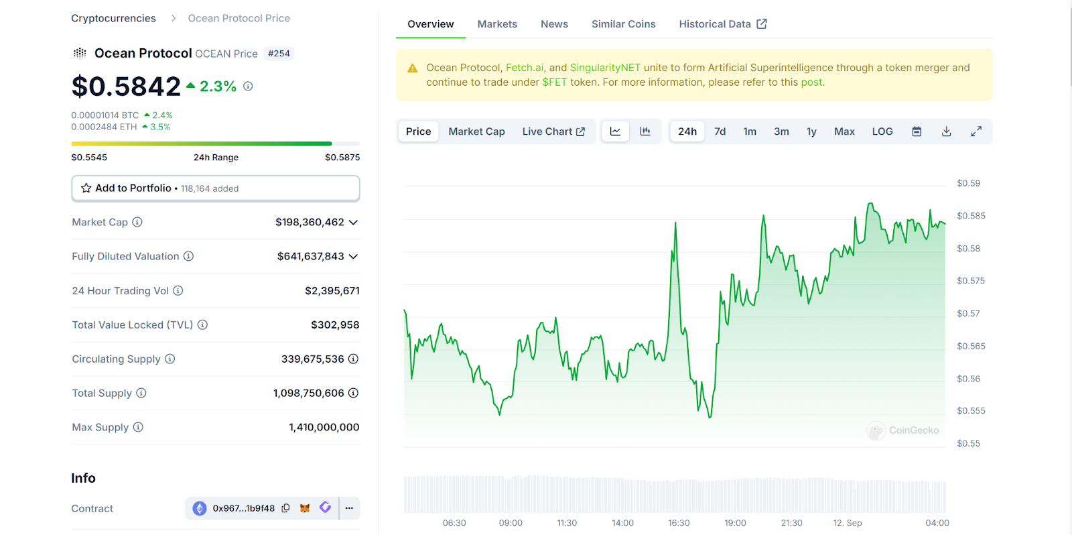
Task: Show Fully Diluted Valuation info icon
Action: [x=189, y=256]
